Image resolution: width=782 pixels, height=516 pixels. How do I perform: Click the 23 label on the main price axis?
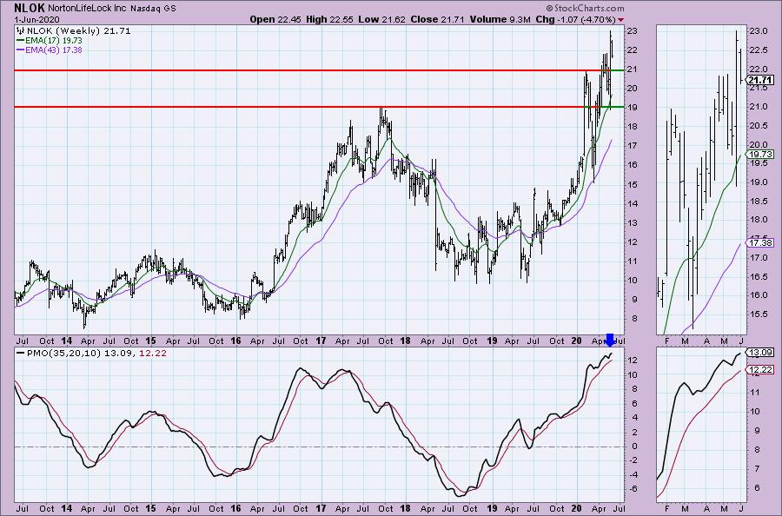tap(632, 31)
